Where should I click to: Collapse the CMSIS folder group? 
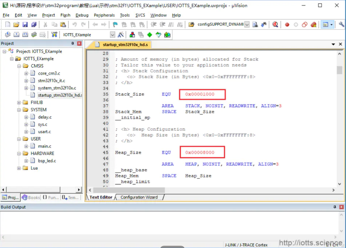point(19,66)
